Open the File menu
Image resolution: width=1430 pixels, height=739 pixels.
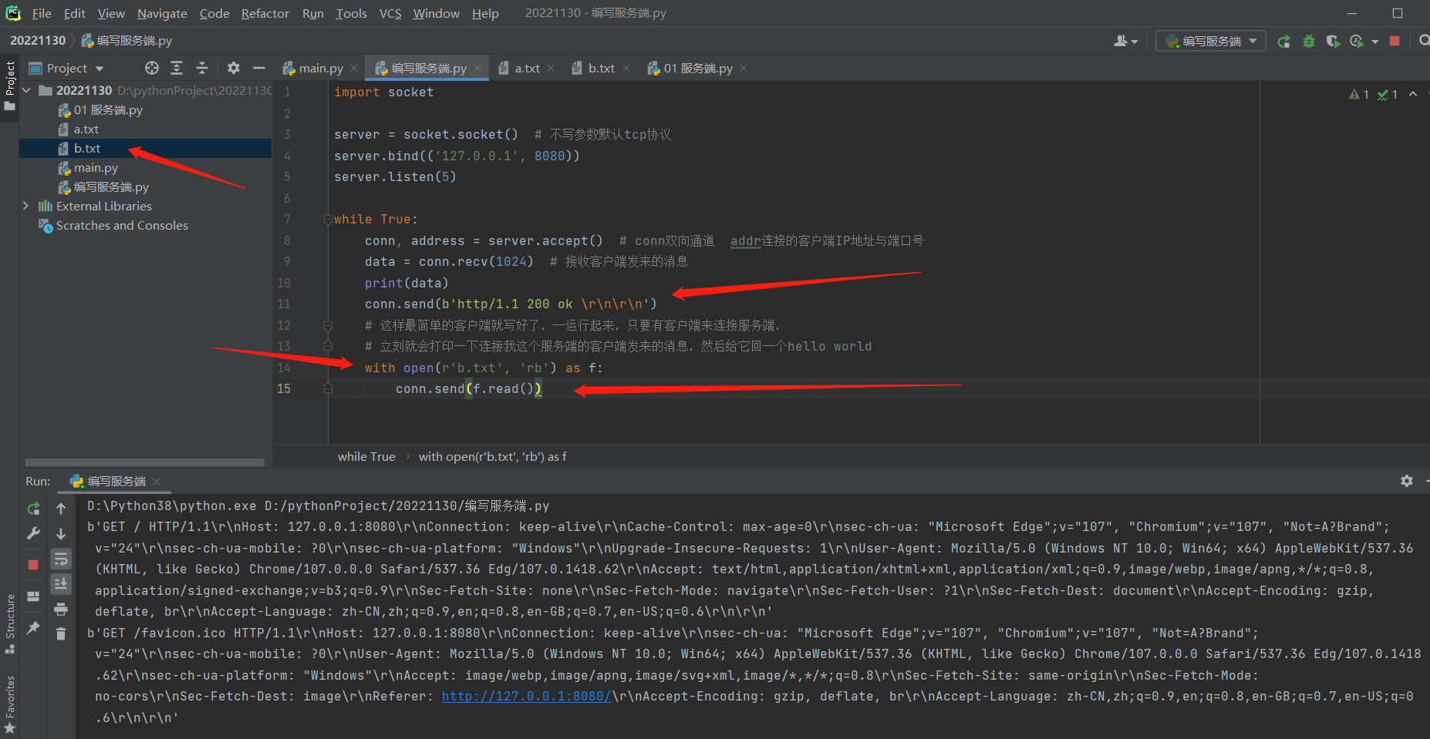(x=42, y=13)
